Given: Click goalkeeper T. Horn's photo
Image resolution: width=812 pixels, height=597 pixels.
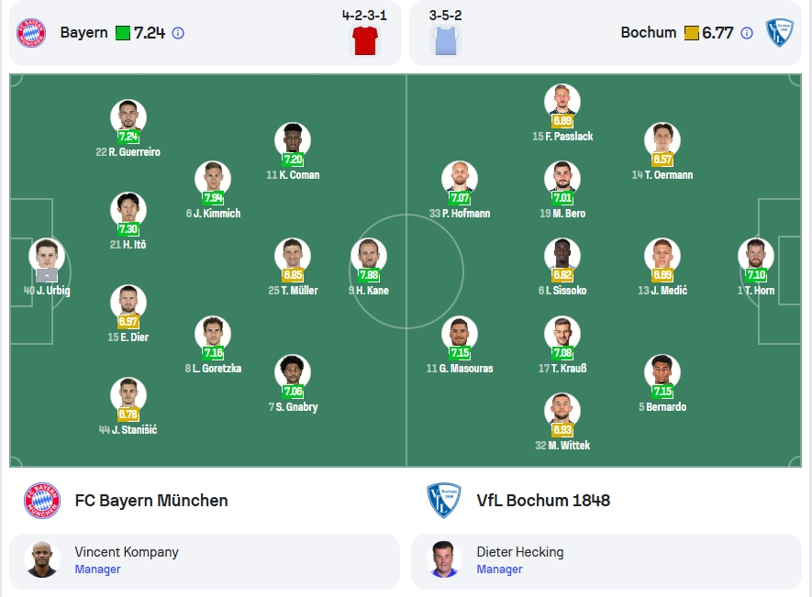Looking at the screenshot, I should pos(755,255).
